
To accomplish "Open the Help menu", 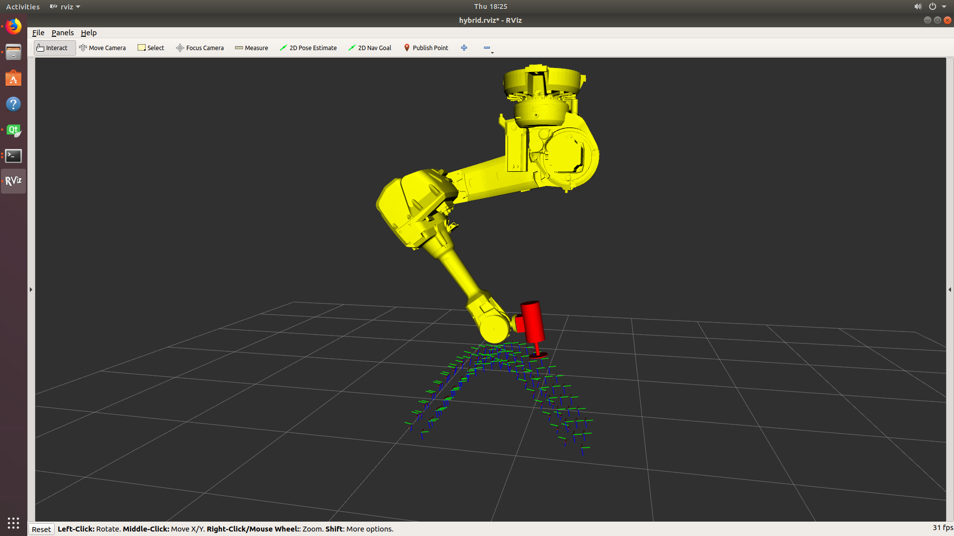I will [x=88, y=33].
